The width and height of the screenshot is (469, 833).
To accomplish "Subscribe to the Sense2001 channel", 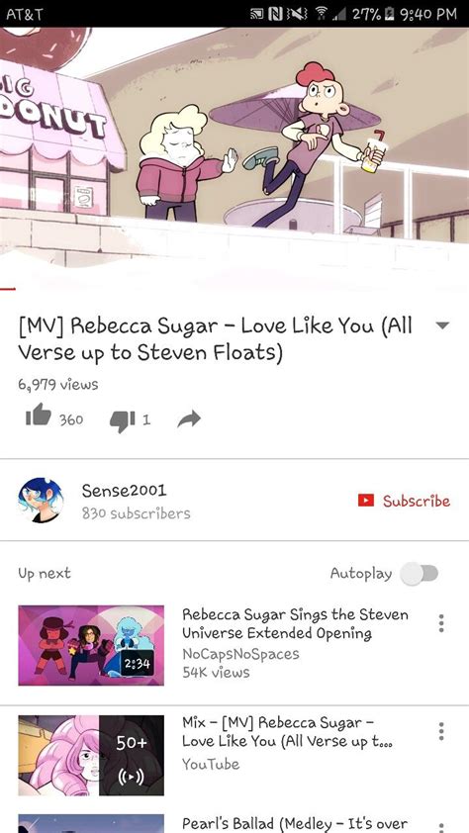I will (x=404, y=501).
